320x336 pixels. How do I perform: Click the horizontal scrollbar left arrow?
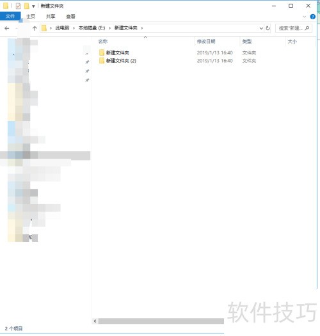[95, 321]
